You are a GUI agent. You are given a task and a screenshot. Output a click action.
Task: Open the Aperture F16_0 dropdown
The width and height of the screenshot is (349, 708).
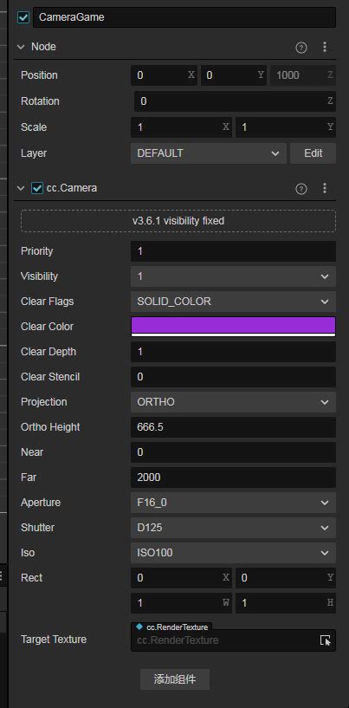point(234,503)
